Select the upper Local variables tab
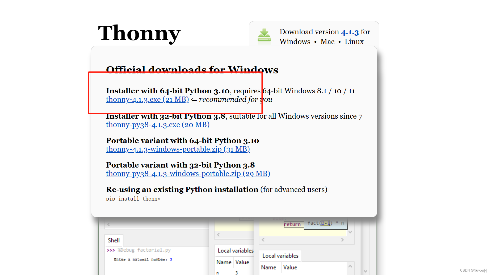 pyautogui.click(x=235, y=251)
